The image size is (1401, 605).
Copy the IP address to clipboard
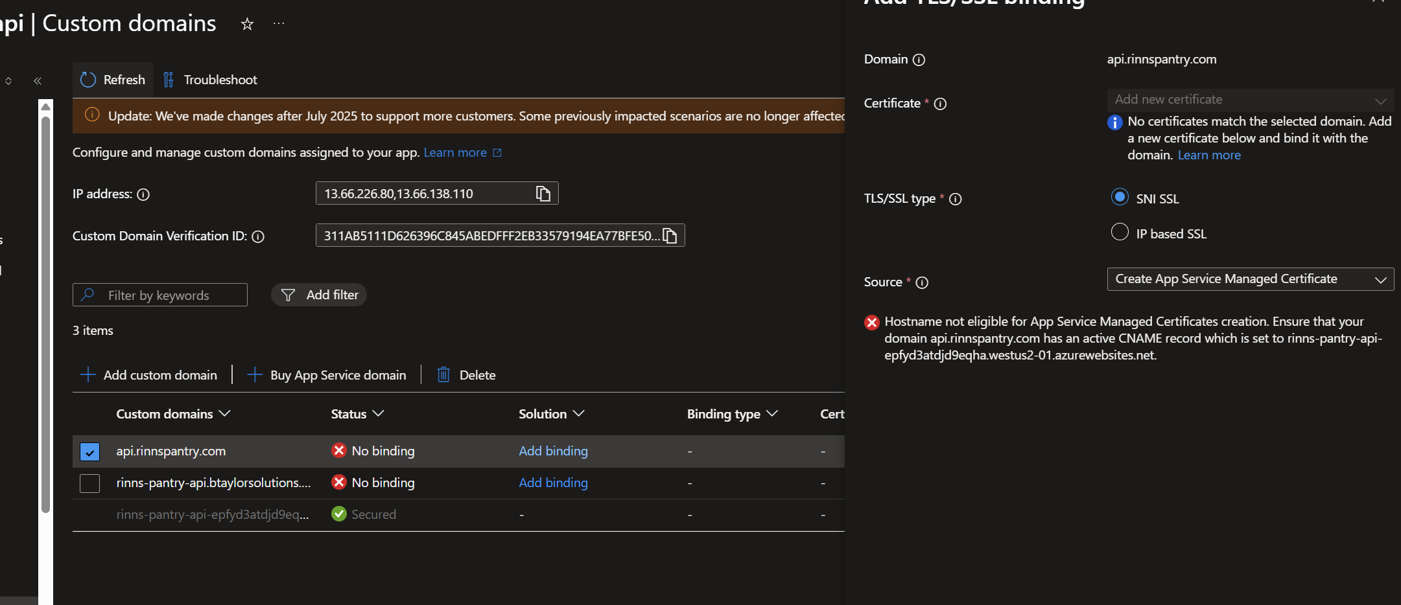543,194
